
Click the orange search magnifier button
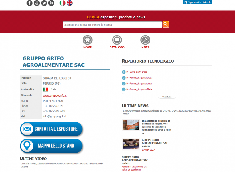166,24
